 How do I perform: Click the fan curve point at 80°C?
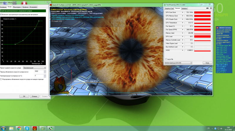coord(35,29)
